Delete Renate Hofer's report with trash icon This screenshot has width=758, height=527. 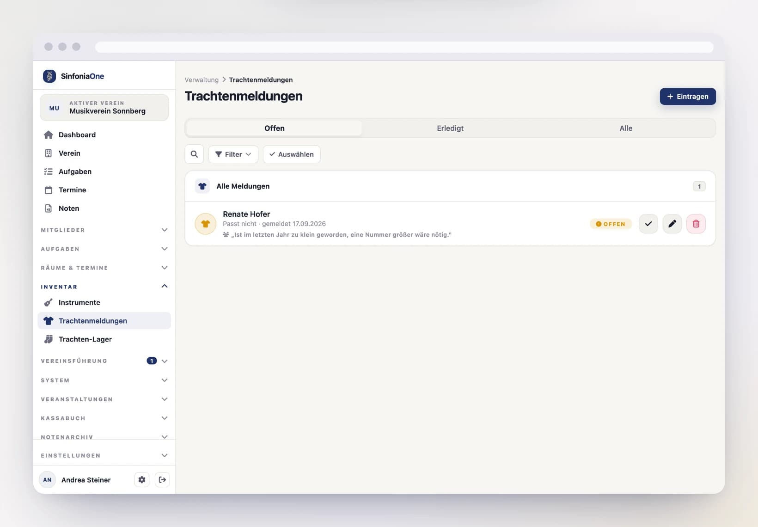(x=696, y=224)
